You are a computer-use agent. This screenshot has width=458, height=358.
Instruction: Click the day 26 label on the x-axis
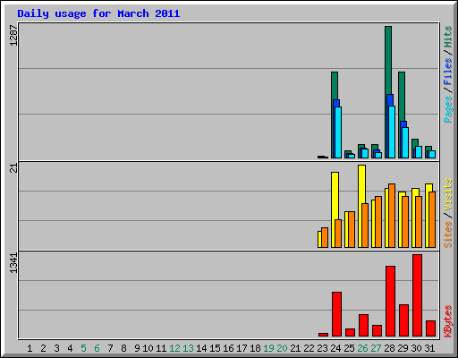click(x=362, y=348)
